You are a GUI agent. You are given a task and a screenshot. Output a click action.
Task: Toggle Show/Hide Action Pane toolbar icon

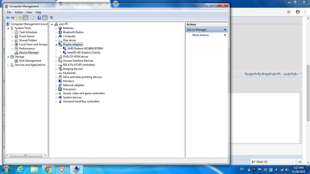point(45,18)
